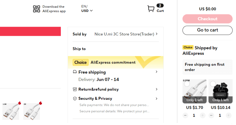236x125 pixels.
Task: Select the 2M cable variant thumbnail
Action: tap(32, 111)
